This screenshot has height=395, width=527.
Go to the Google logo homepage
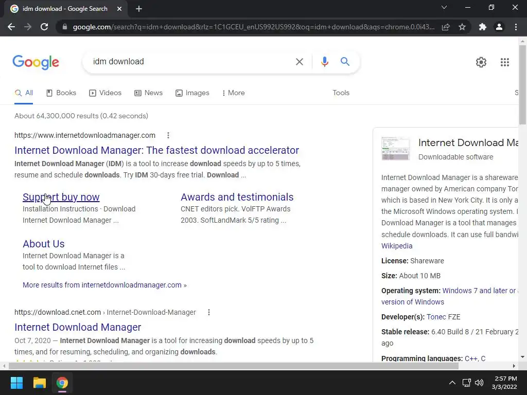[36, 62]
